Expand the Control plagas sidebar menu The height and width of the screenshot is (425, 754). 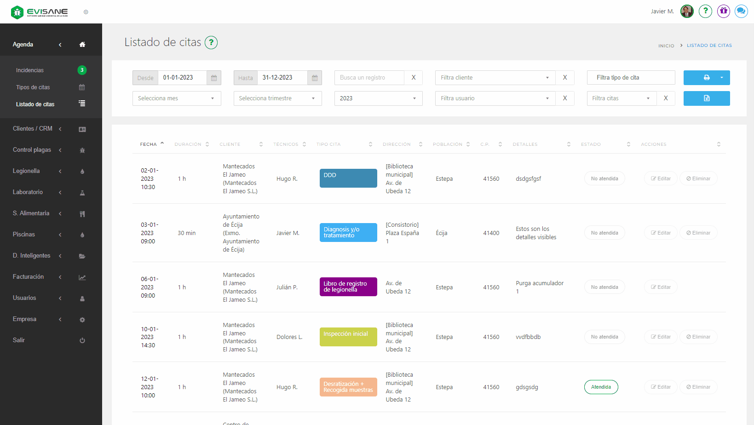(32, 150)
